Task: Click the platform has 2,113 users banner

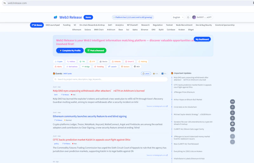Action: point(133,17)
